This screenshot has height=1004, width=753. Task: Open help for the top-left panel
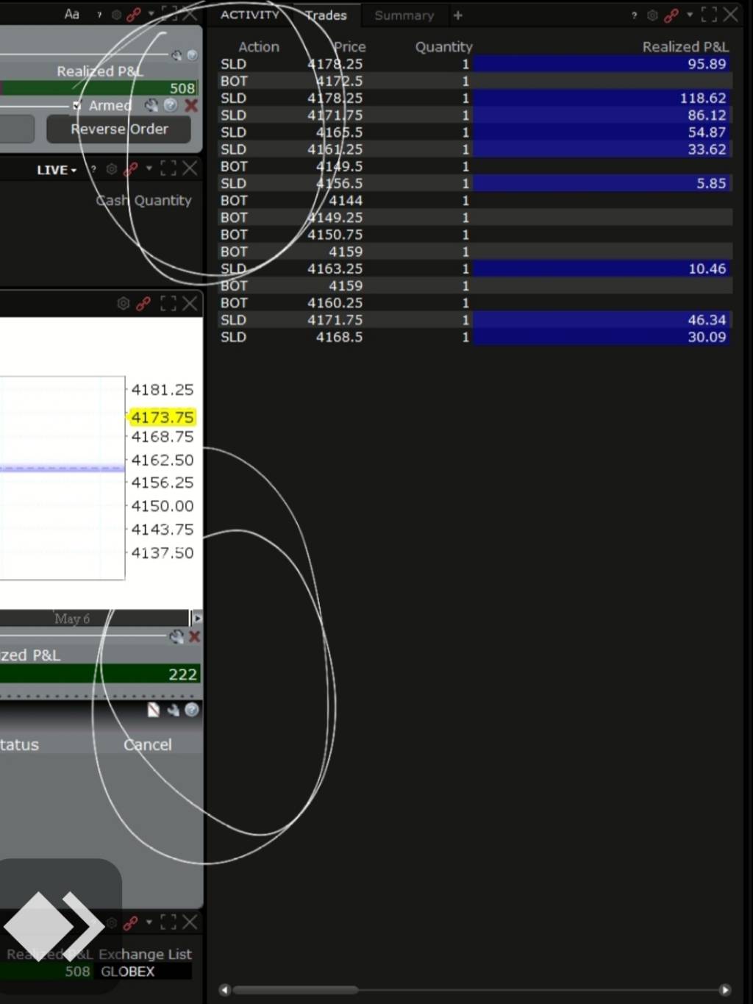(99, 15)
